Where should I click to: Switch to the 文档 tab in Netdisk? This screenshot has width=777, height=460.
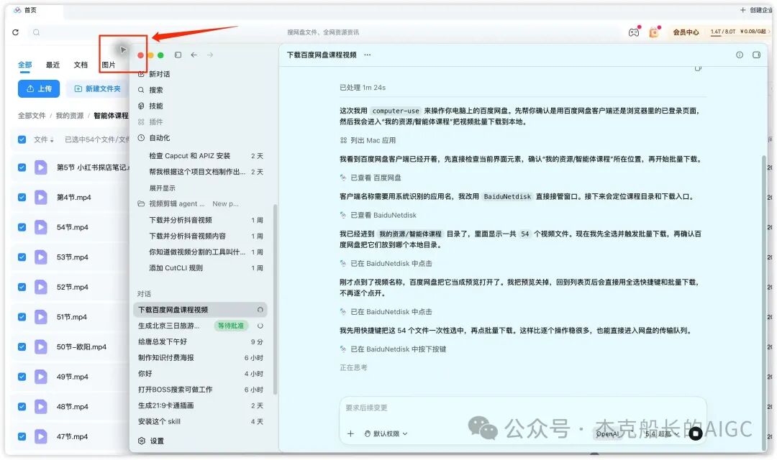[x=81, y=65]
